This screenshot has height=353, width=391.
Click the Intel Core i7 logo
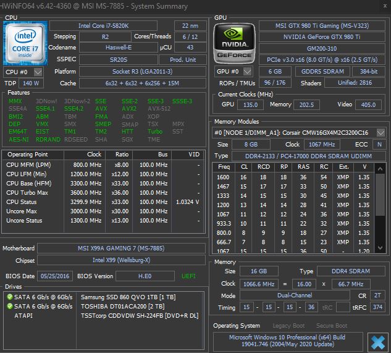(x=25, y=43)
